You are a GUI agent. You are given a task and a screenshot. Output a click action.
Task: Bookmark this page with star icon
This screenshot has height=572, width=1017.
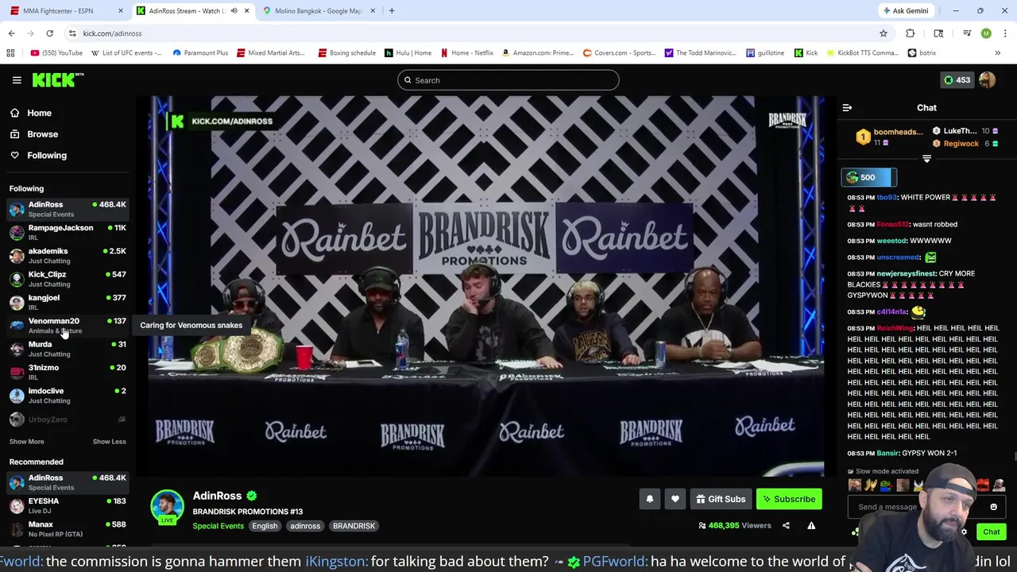(883, 33)
